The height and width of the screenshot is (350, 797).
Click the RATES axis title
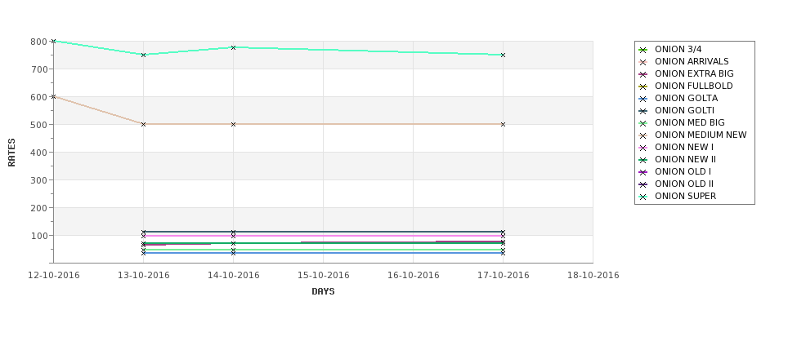tap(11, 153)
